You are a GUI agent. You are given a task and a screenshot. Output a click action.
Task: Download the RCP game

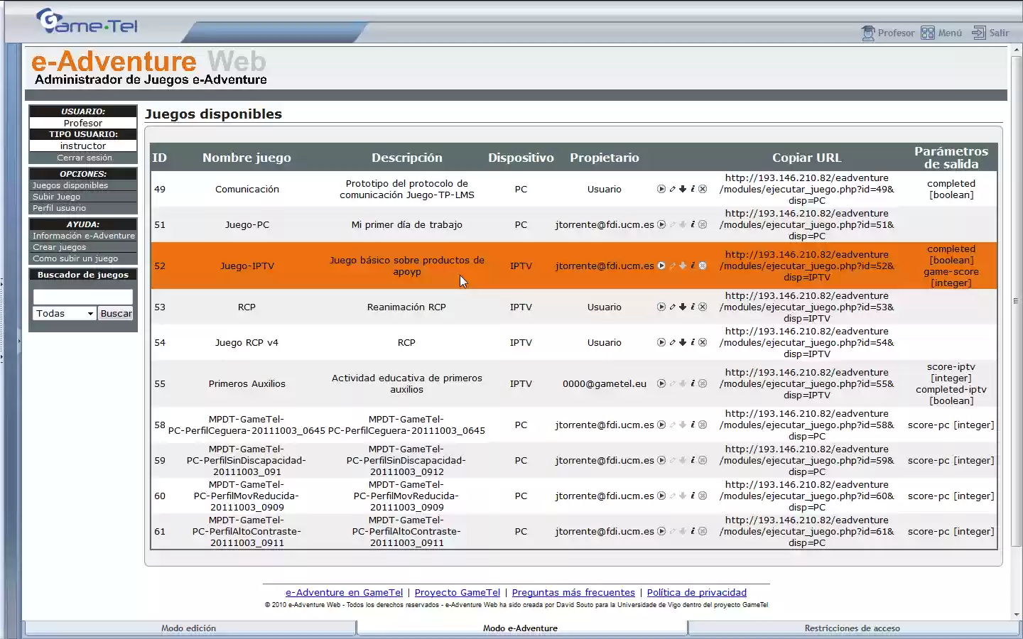tap(683, 307)
